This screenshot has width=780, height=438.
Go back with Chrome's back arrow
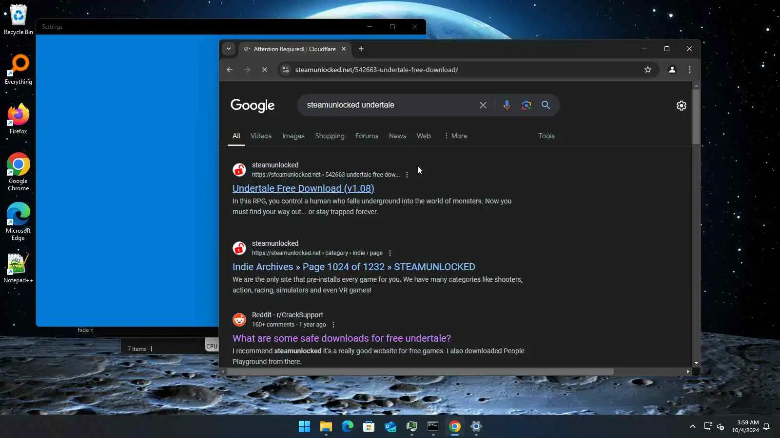(230, 70)
